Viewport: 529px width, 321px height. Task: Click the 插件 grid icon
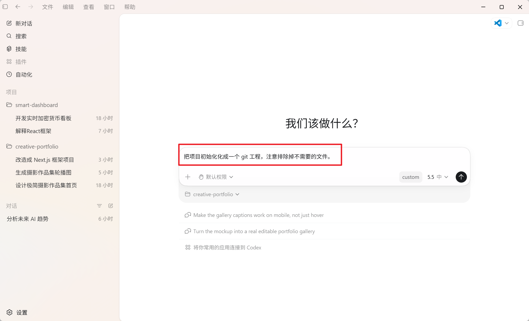[9, 61]
